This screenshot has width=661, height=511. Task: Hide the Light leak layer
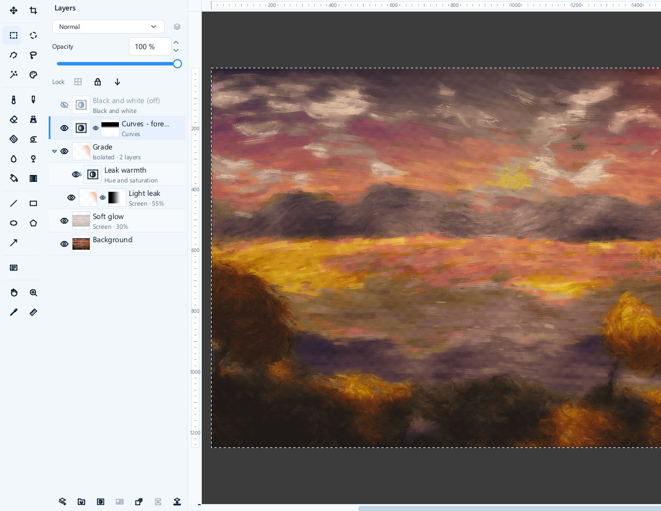(x=71, y=198)
